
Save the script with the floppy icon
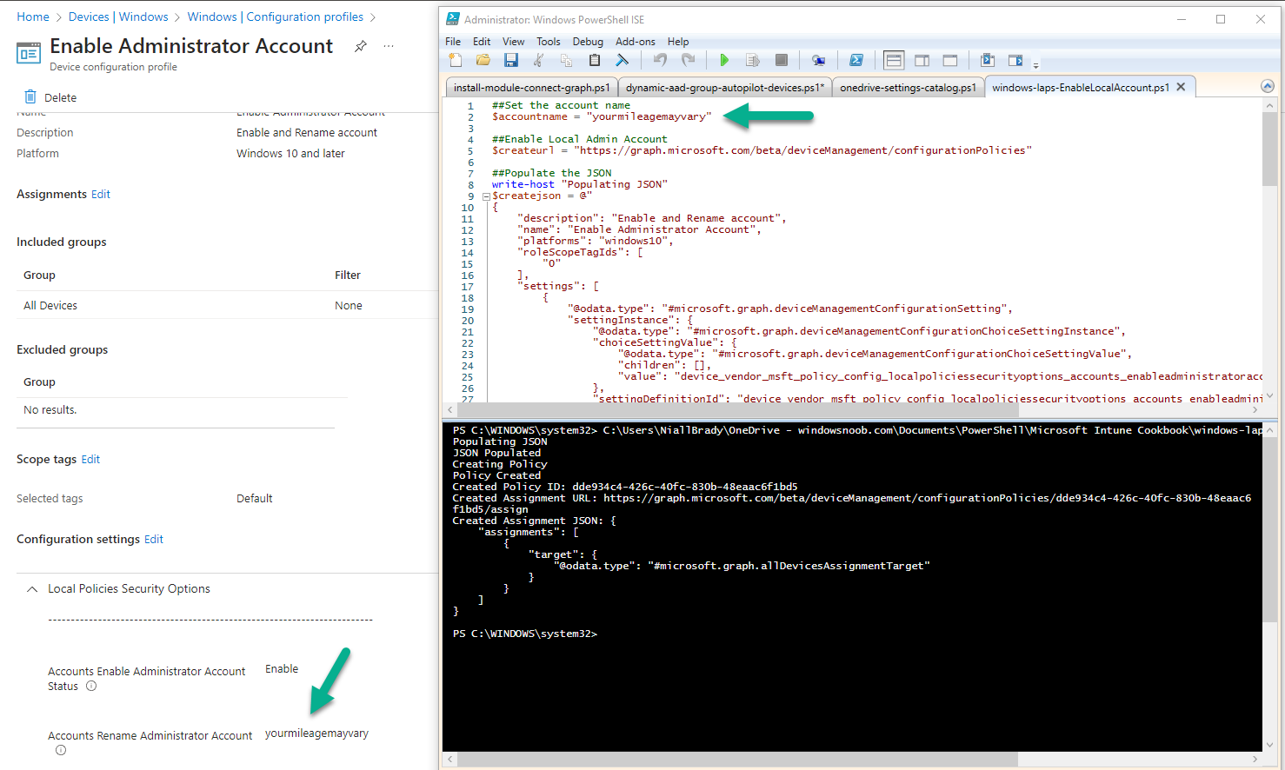point(511,60)
